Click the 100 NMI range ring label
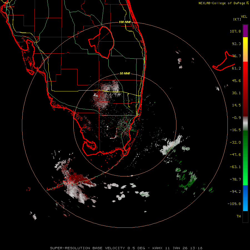The height and width of the screenshot is (250, 250). point(125,22)
